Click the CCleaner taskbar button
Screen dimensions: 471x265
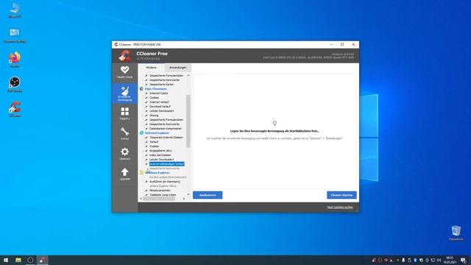(43, 260)
